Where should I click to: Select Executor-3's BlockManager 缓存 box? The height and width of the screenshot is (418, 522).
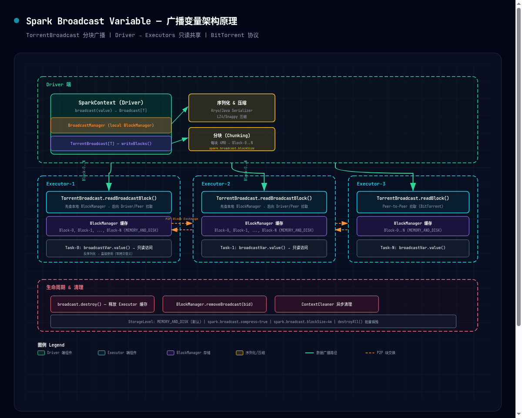point(413,226)
